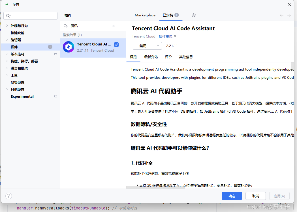This screenshot has width=297, height=212.
Task: Click the Tencent Cloud AI plugin logo
Action: tap(69, 47)
